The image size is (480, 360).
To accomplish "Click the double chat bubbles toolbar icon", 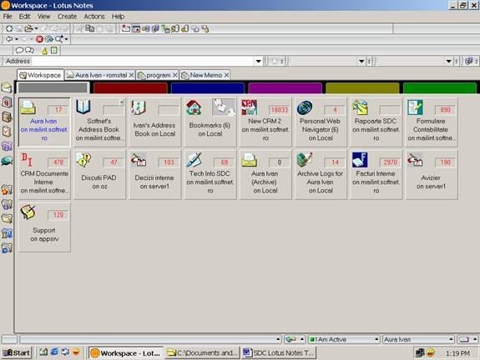I will 30,50.
